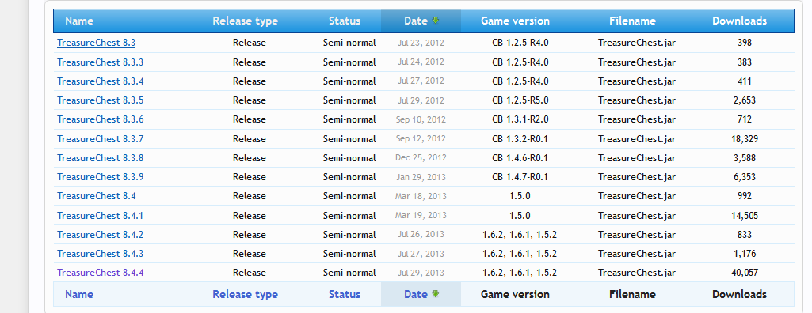Screen dimensions: 812x313
Task: Sort by Release type in top header
Action: pyautogui.click(x=245, y=21)
